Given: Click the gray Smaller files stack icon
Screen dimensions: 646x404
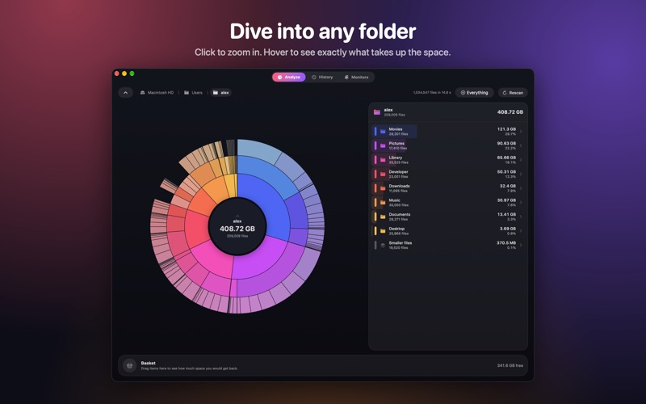Looking at the screenshot, I should (x=383, y=246).
